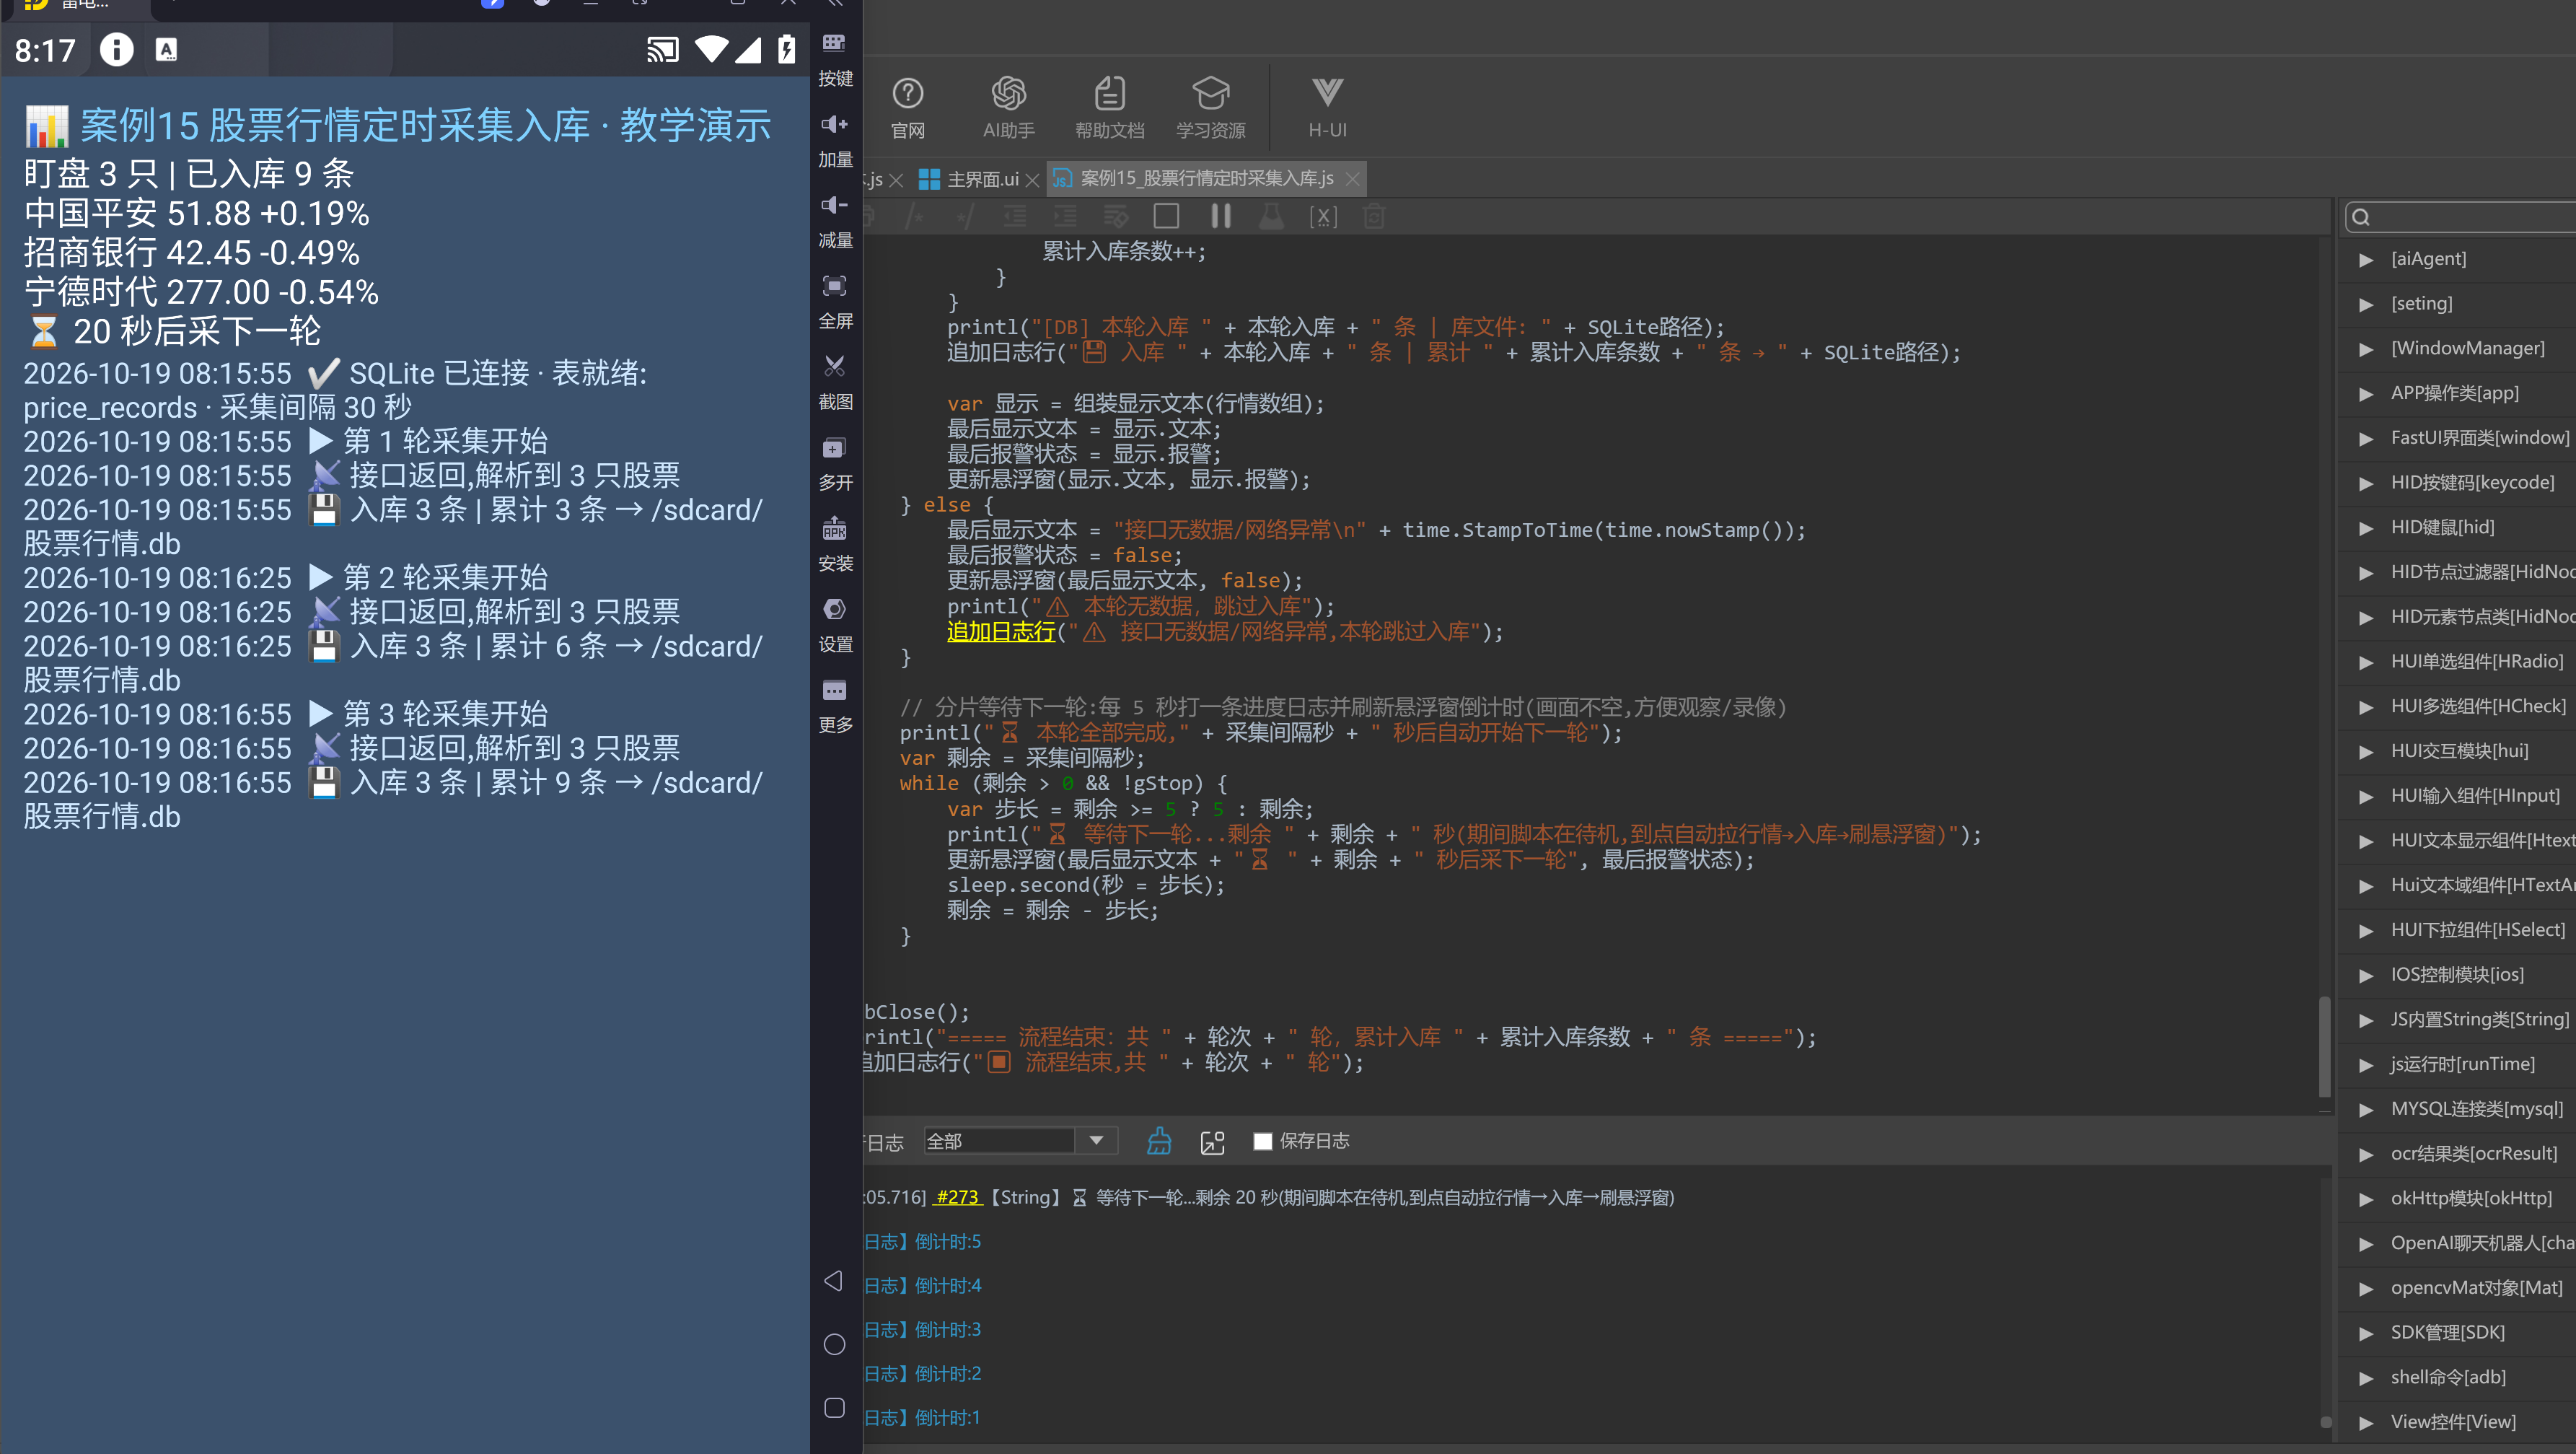Open emulator 更多 menu
This screenshot has height=1454, width=2576.
point(835,706)
